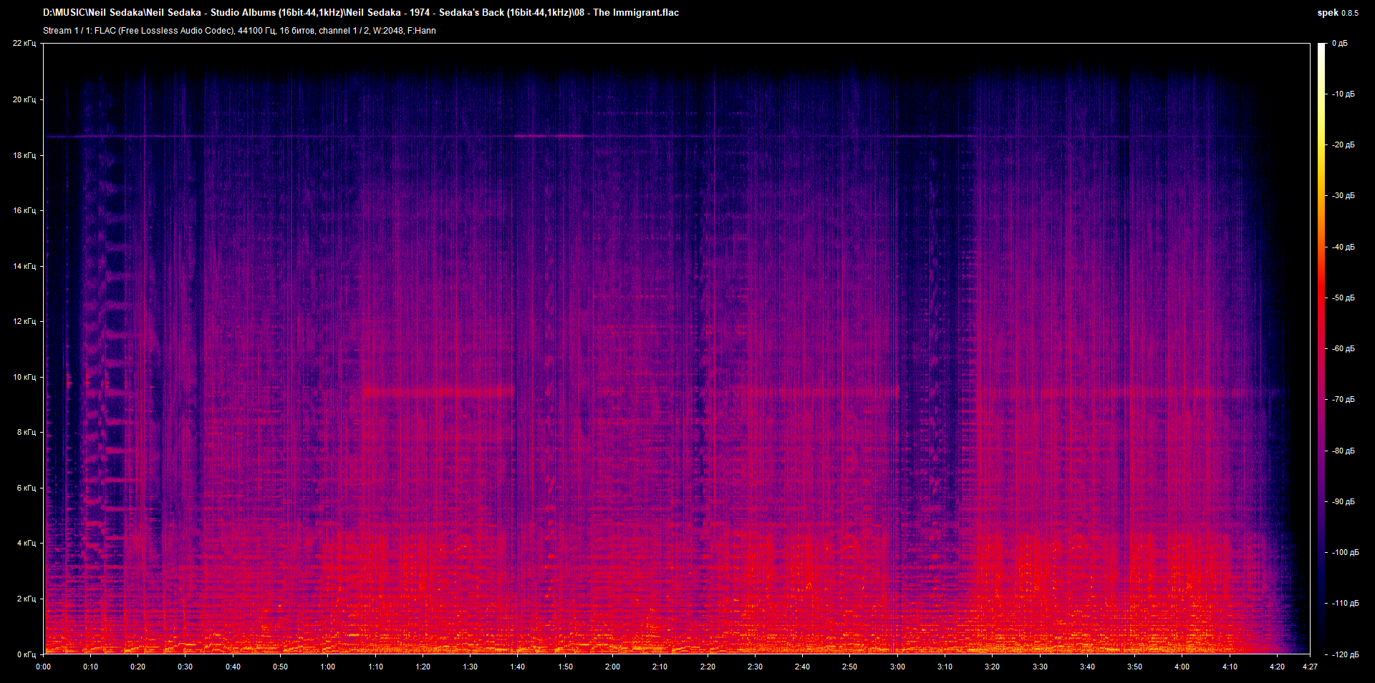Click the 2:00 time axis label
Viewport: 1375px width, 683px height.
(612, 667)
